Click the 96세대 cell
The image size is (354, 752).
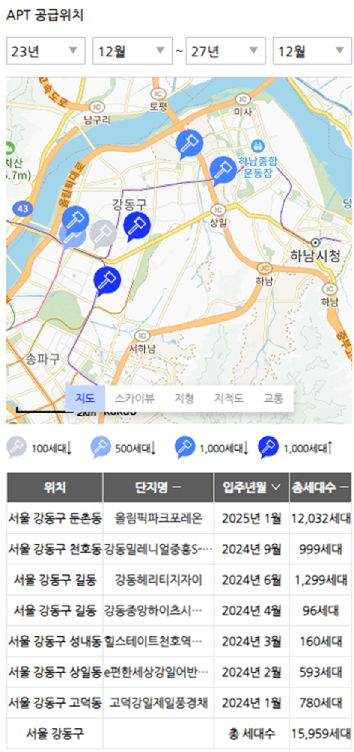[x=320, y=611]
